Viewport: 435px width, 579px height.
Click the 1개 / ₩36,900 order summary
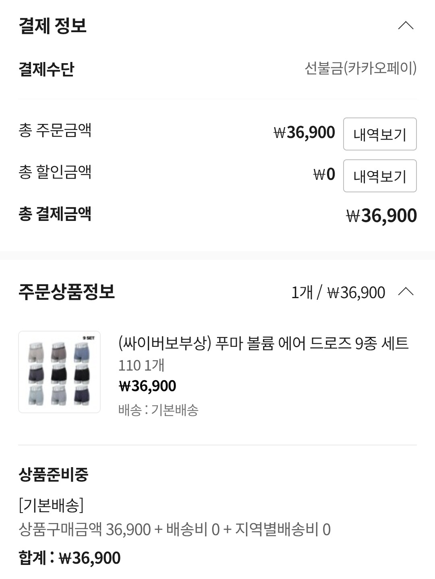pos(338,292)
